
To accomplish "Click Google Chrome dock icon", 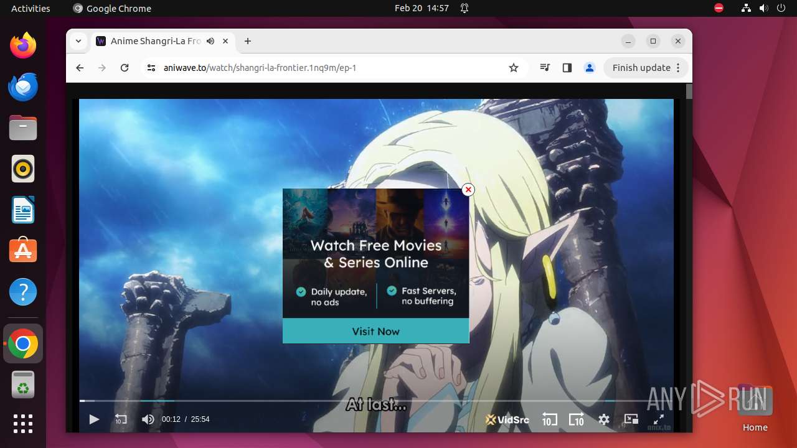I will [x=23, y=343].
